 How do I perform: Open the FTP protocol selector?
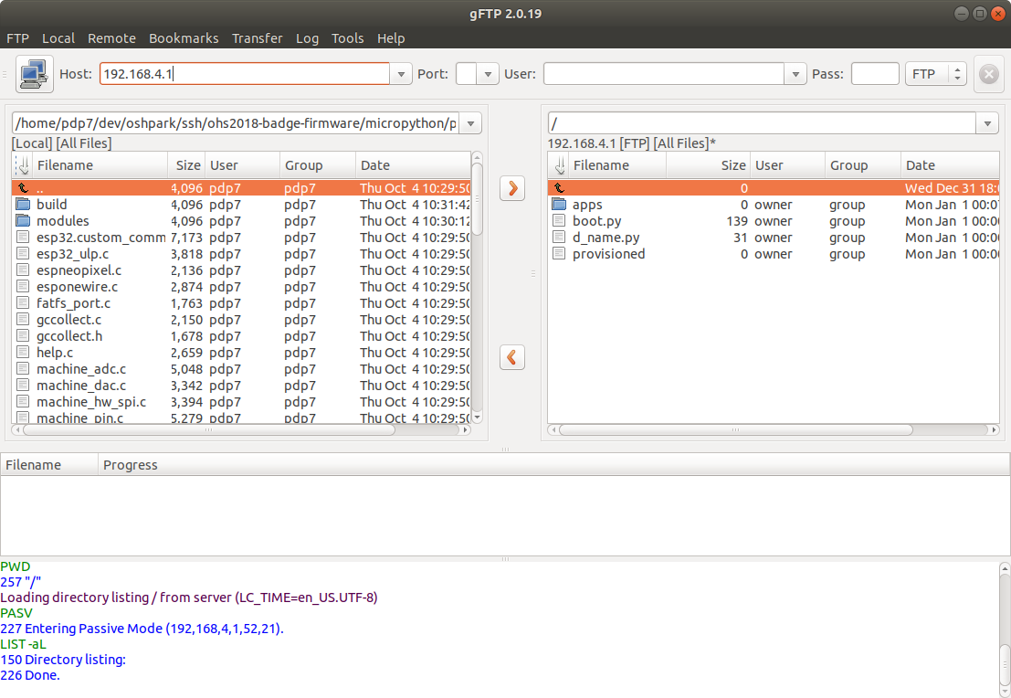click(935, 74)
